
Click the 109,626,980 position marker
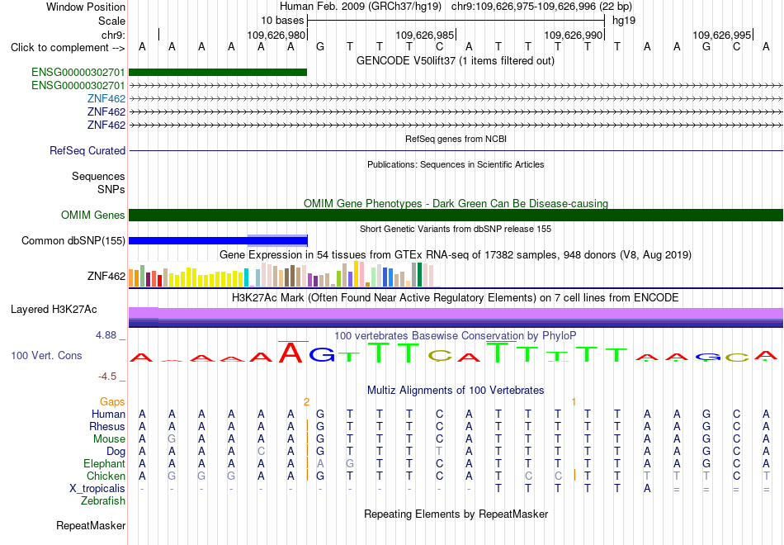click(276, 35)
